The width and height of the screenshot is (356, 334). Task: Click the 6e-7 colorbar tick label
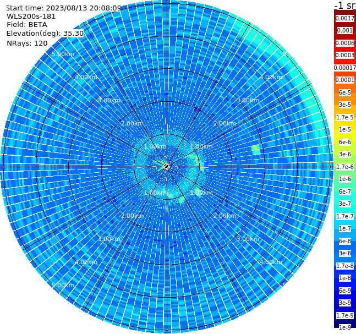point(345,191)
